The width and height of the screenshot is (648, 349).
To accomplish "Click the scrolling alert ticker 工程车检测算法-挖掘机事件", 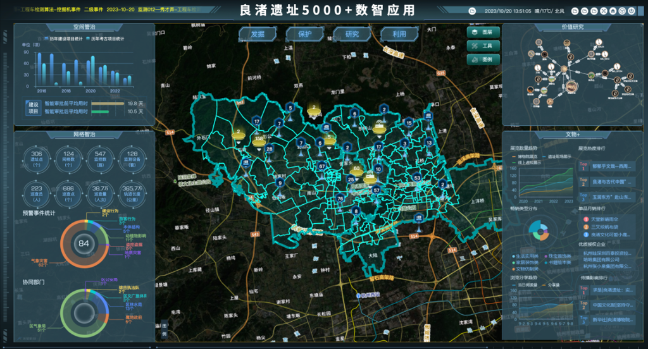I will pos(51,9).
